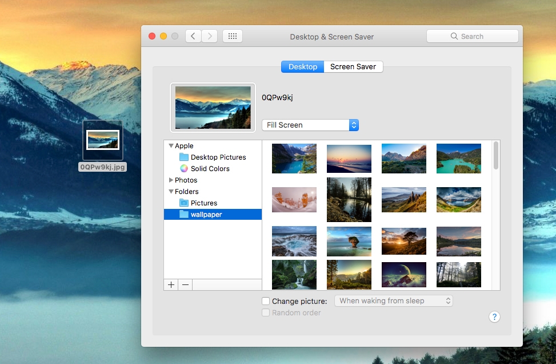Viewport: 556px width, 364px height.
Task: Select the Solid Colors color wheel icon
Action: tap(183, 169)
